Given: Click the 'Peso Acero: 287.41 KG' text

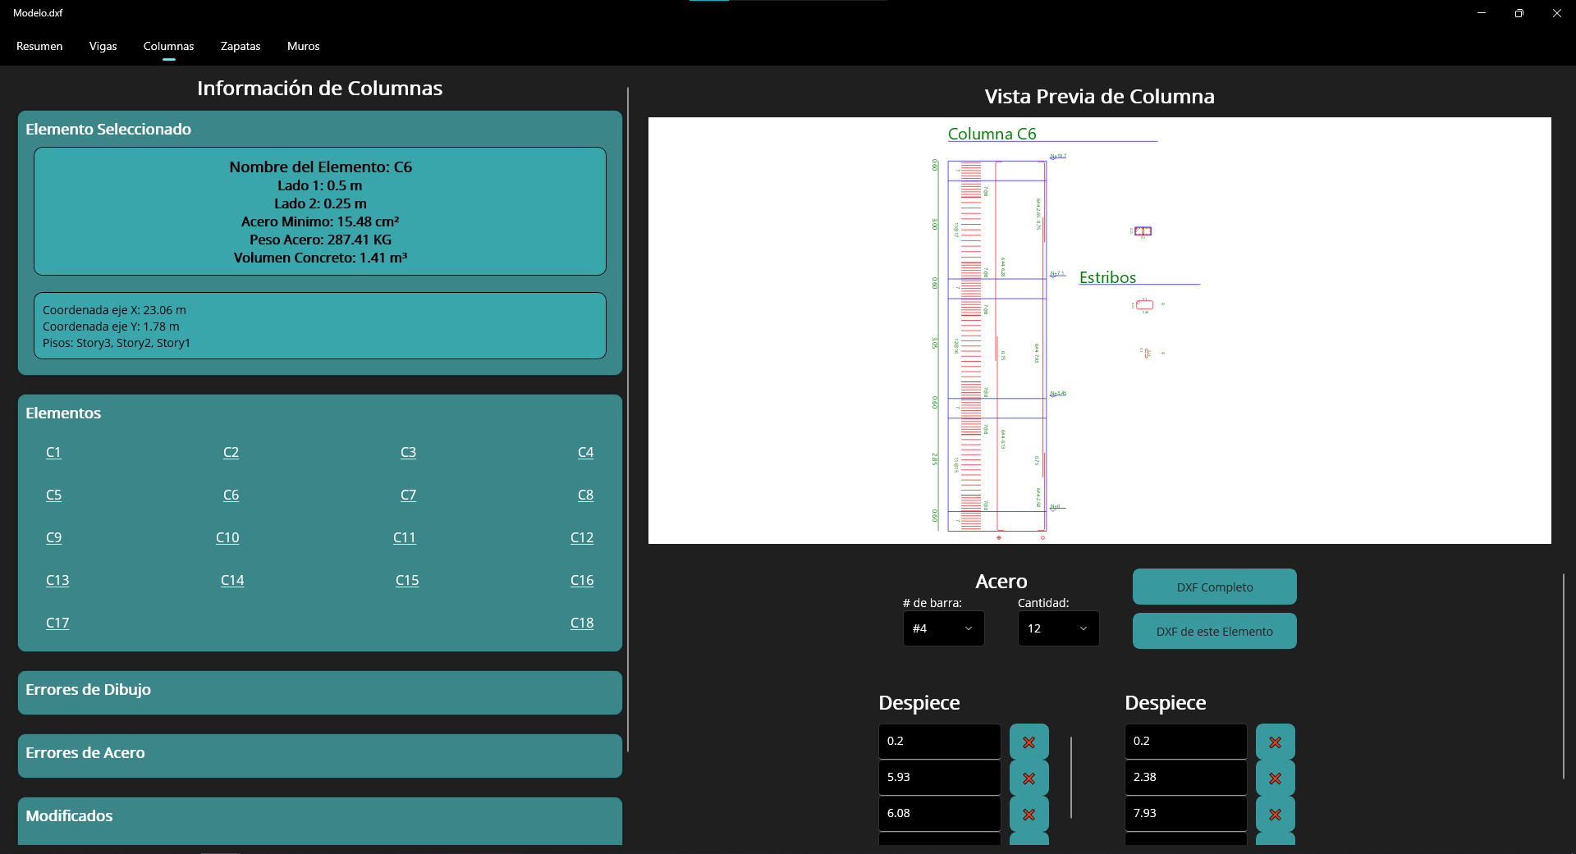Looking at the screenshot, I should pos(320,240).
